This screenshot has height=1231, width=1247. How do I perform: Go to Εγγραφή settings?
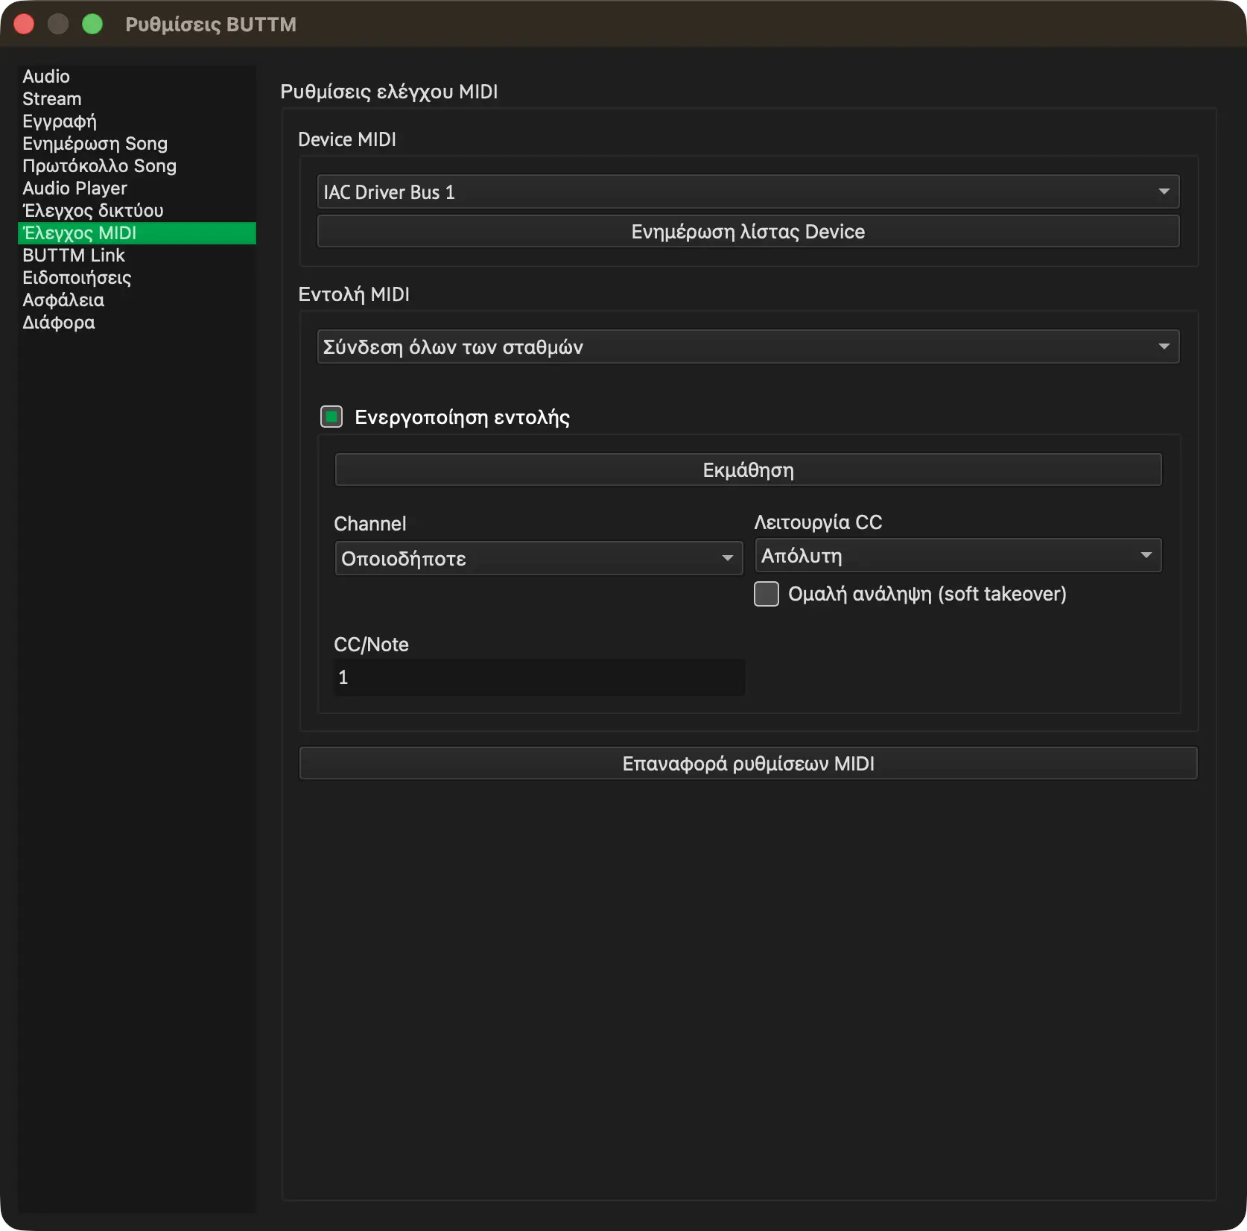137,121
